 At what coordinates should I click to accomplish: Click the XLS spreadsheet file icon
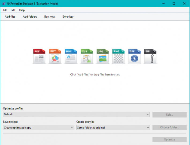87,56
